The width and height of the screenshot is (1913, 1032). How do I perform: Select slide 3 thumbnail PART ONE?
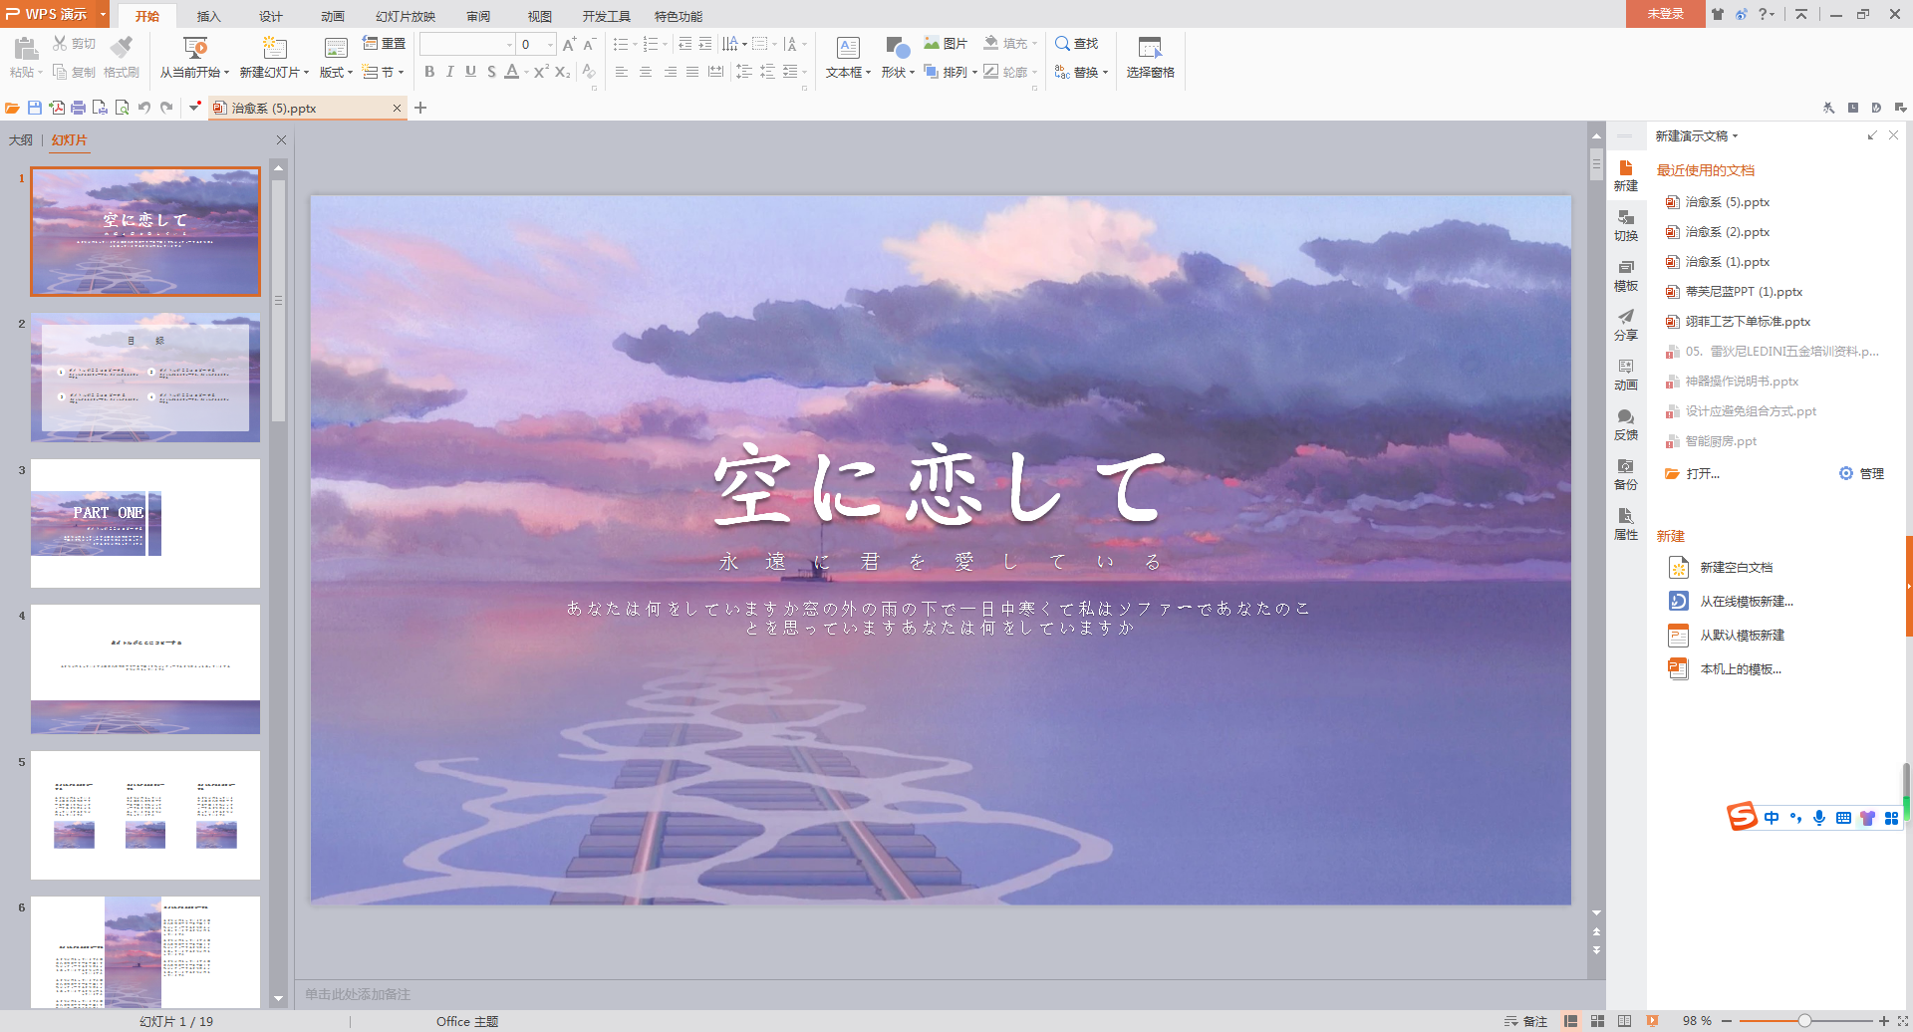pos(145,523)
